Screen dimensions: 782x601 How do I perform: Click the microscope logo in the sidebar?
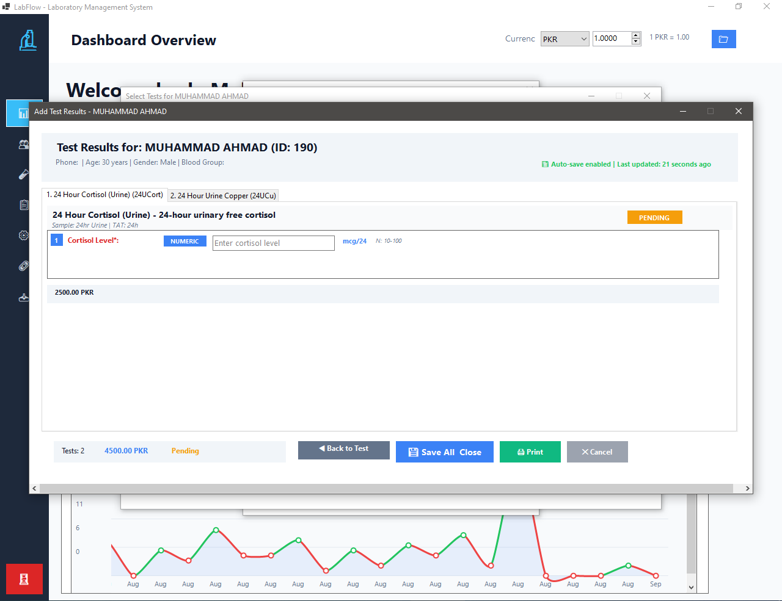point(27,40)
